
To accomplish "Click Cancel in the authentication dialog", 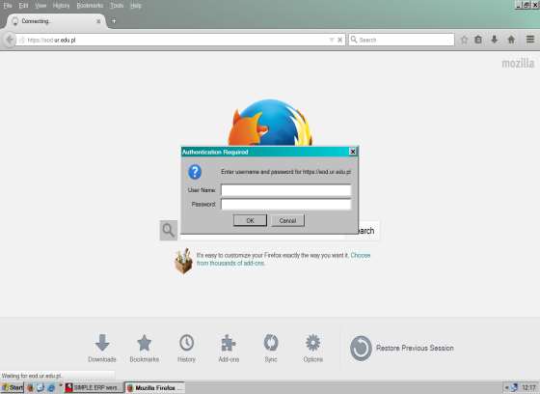I will point(287,220).
